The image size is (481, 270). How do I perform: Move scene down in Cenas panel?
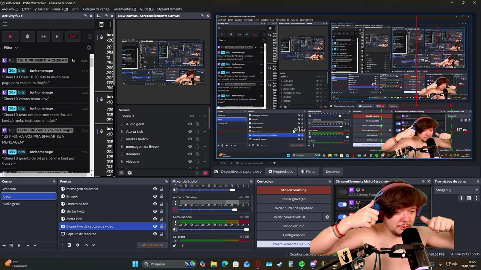pyautogui.click(x=35, y=245)
